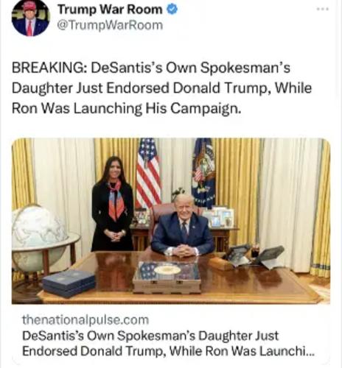Open the Trump War Room profile avatar

pos(31,18)
